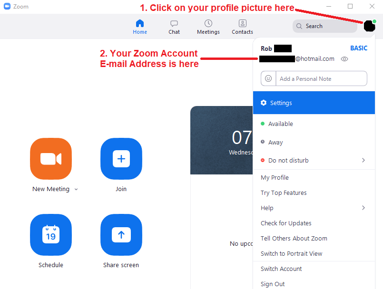Expand the Do not disturb submenu arrow
383x289 pixels.
click(x=363, y=160)
